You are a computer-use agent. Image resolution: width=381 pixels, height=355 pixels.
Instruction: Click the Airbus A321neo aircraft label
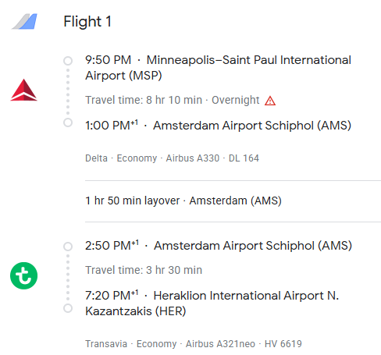coord(220,344)
